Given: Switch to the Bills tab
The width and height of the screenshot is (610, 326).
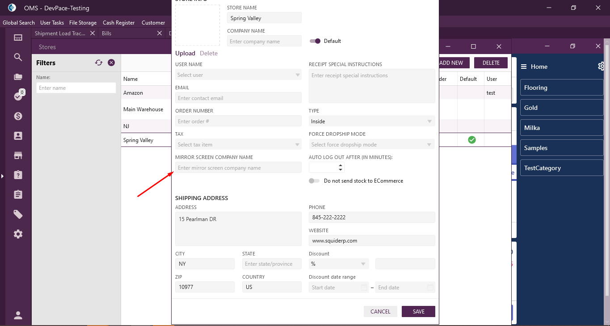Looking at the screenshot, I should click(x=106, y=33).
